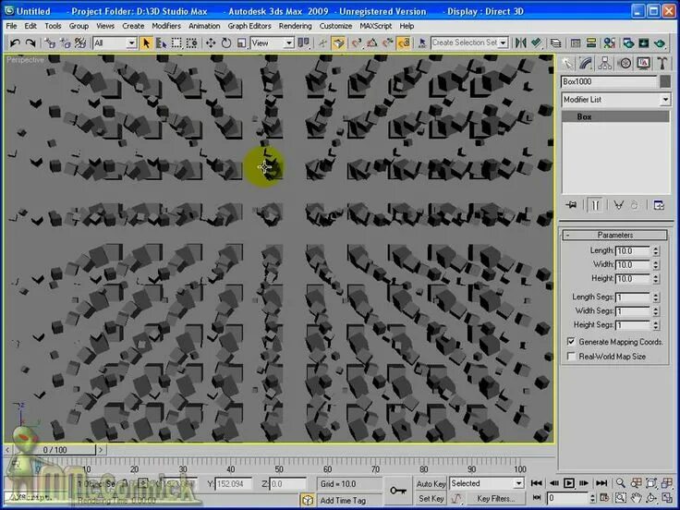Switch to the Display panel tab
Viewport: 680px width, 510px height.
point(644,64)
